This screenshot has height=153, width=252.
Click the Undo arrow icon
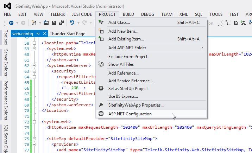click(x=72, y=23)
